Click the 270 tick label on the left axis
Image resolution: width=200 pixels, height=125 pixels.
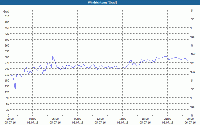(7, 63)
